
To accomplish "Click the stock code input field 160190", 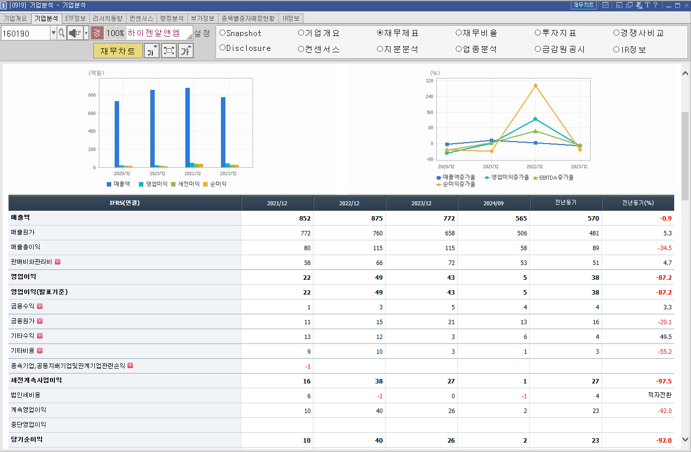I will 26,33.
